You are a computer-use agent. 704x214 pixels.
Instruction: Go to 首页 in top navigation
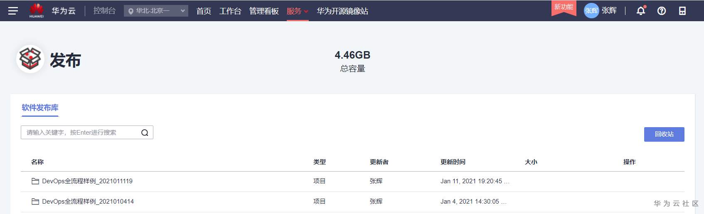(x=204, y=11)
